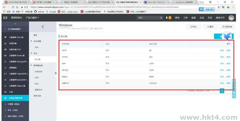Open 域名 in the server menu
This screenshot has height=121, width=240.
(37, 47)
